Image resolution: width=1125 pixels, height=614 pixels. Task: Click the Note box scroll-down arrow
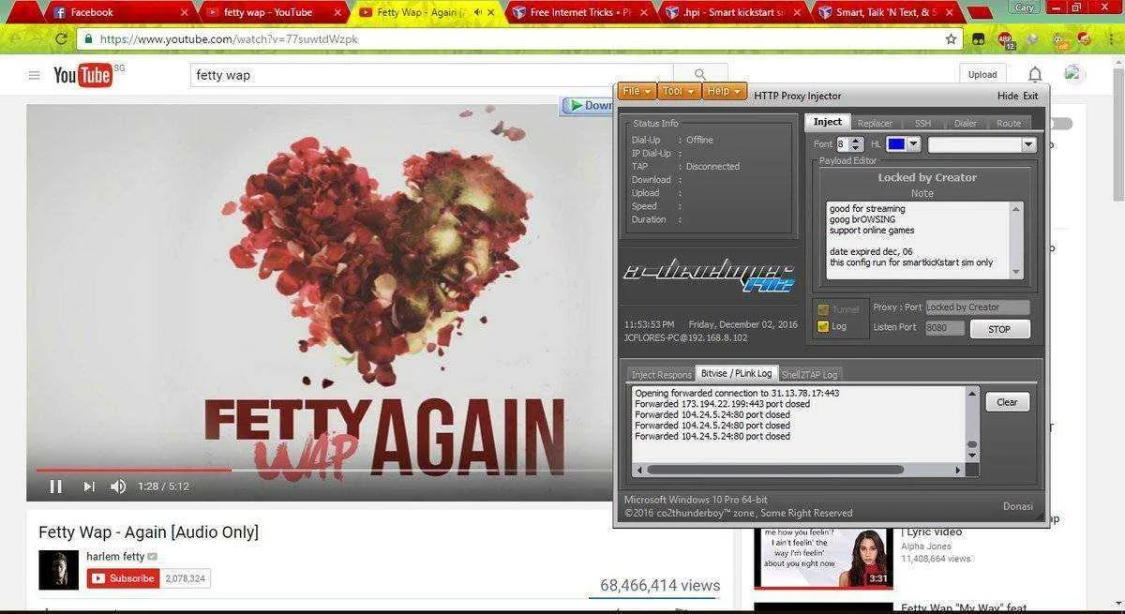pyautogui.click(x=1015, y=272)
